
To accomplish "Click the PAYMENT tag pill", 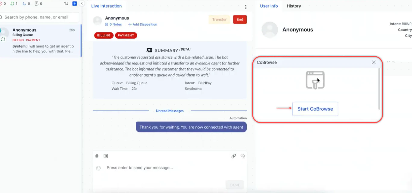I will 126,36.
